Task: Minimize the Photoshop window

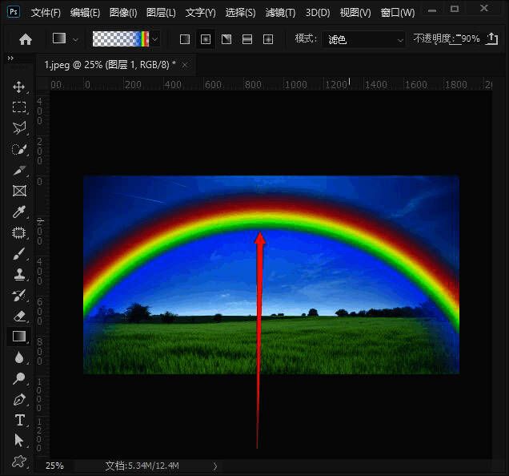Action: tap(432, 10)
